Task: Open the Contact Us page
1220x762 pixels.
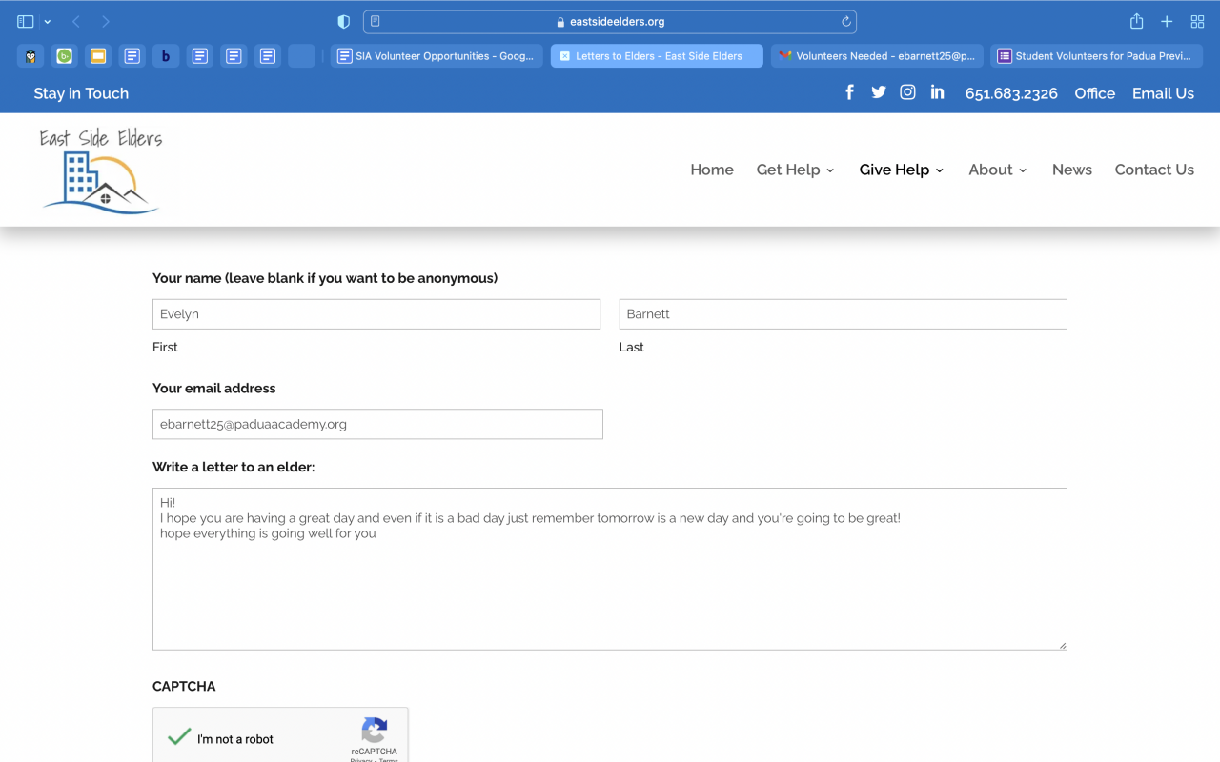Action: click(x=1154, y=170)
